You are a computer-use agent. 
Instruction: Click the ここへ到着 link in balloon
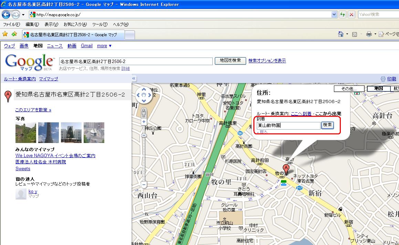301,114
